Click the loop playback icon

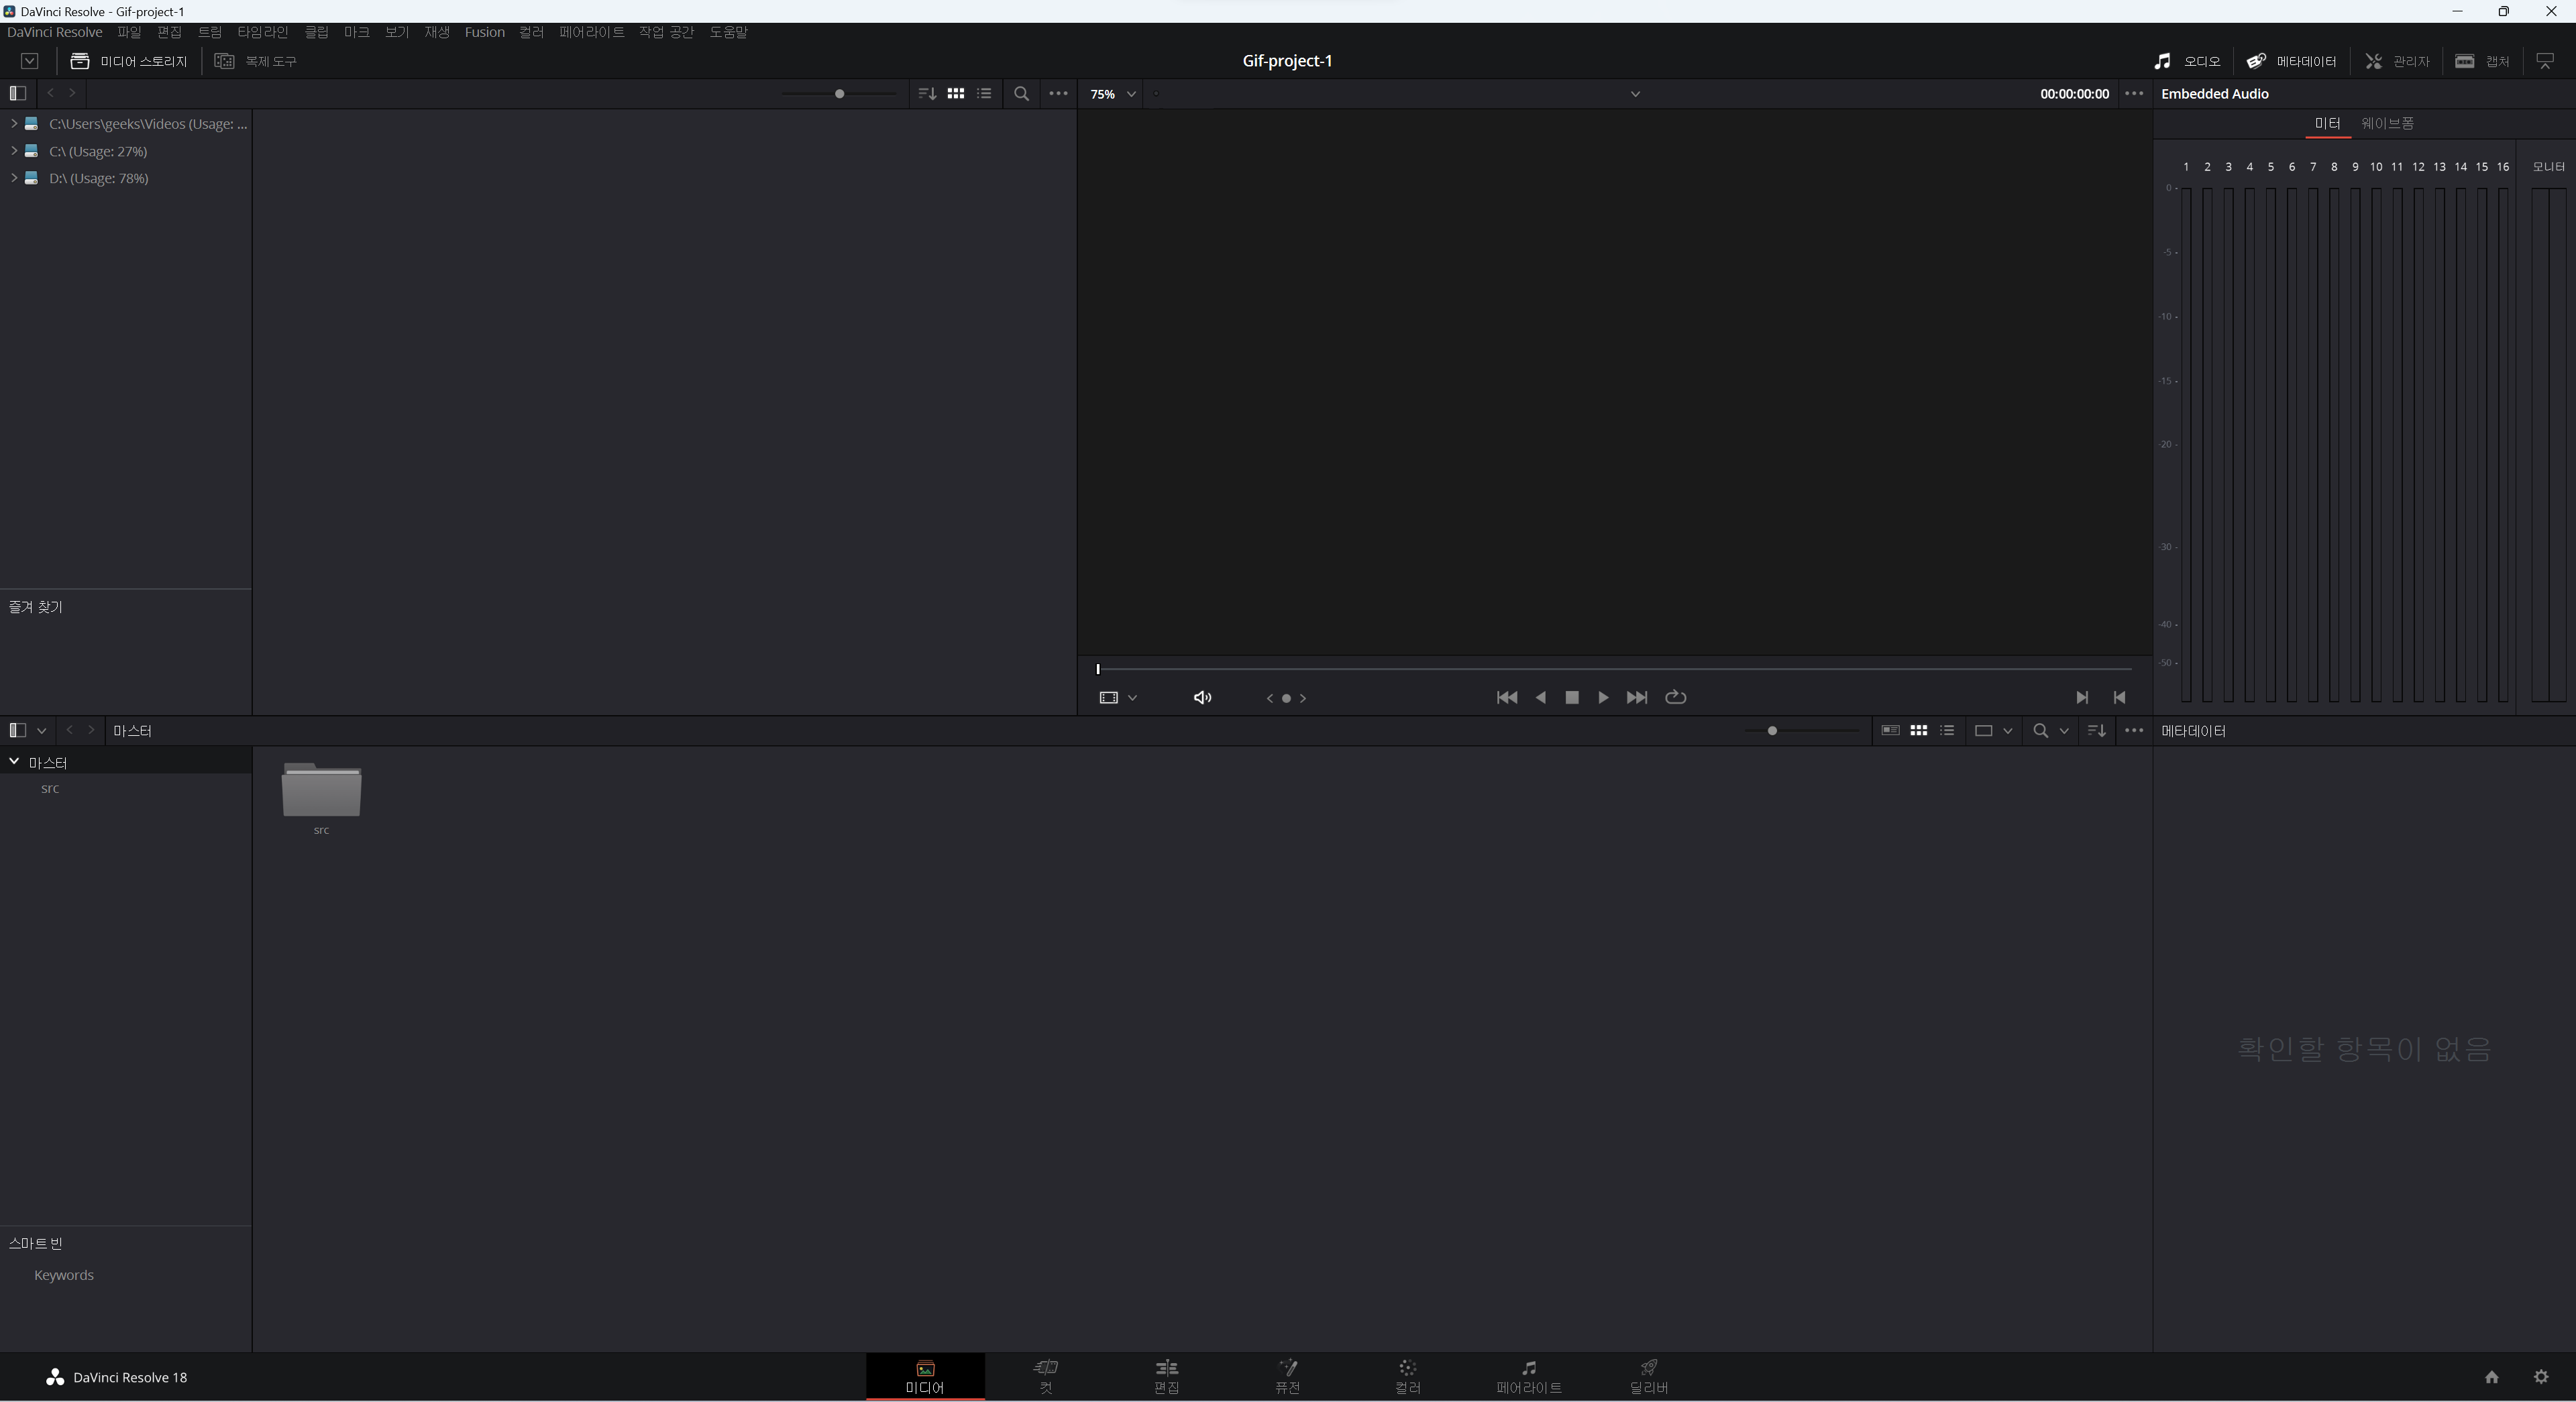click(1675, 697)
